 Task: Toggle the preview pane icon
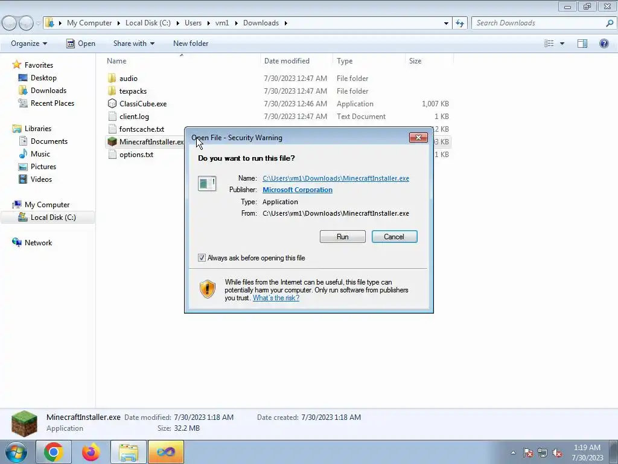click(582, 43)
